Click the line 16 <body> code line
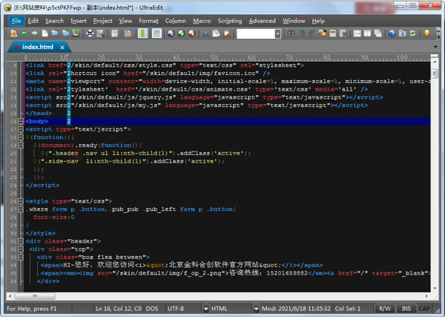 point(228,121)
